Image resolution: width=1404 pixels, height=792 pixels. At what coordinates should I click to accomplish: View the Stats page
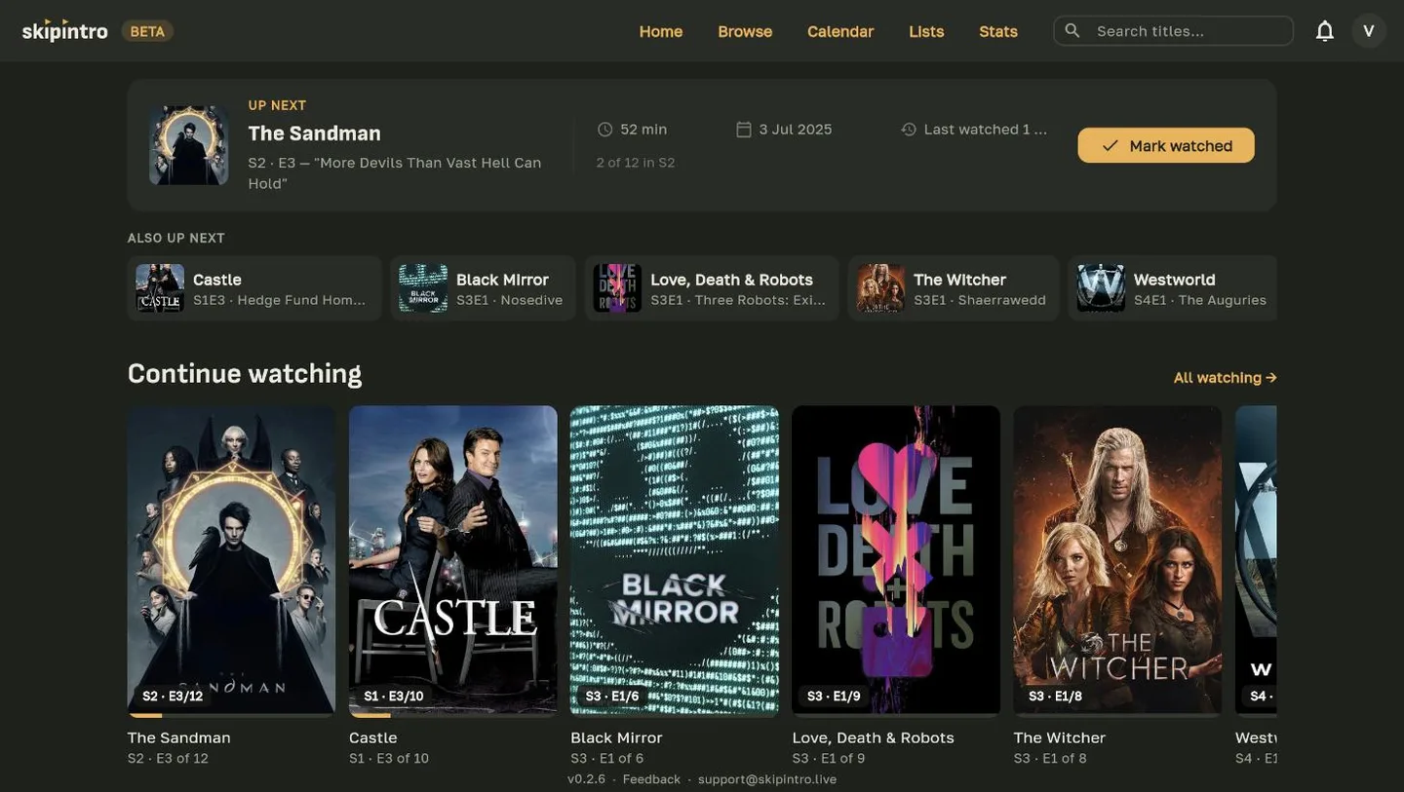tap(998, 30)
